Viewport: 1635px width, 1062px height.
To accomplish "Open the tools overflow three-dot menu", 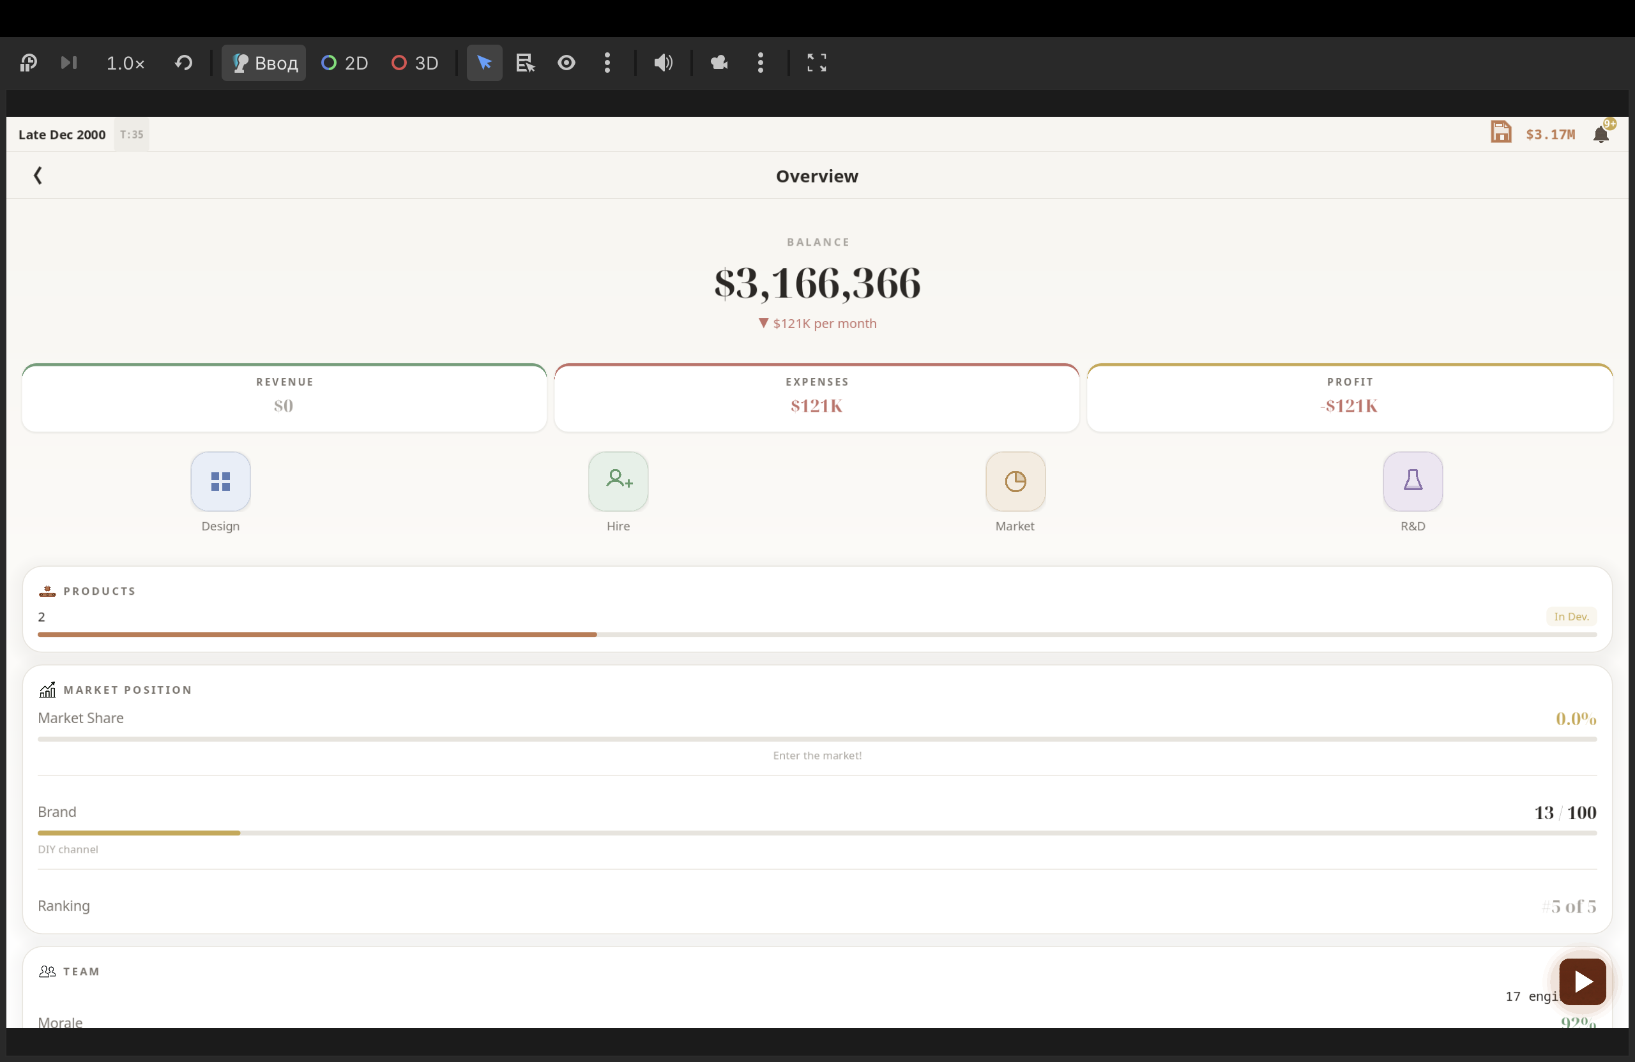I will point(607,63).
